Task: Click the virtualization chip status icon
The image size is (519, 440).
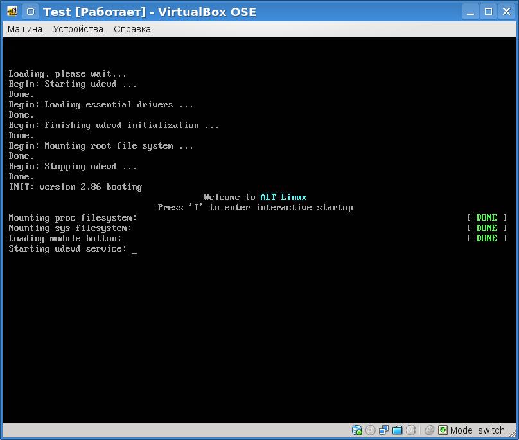Action: tap(411, 430)
